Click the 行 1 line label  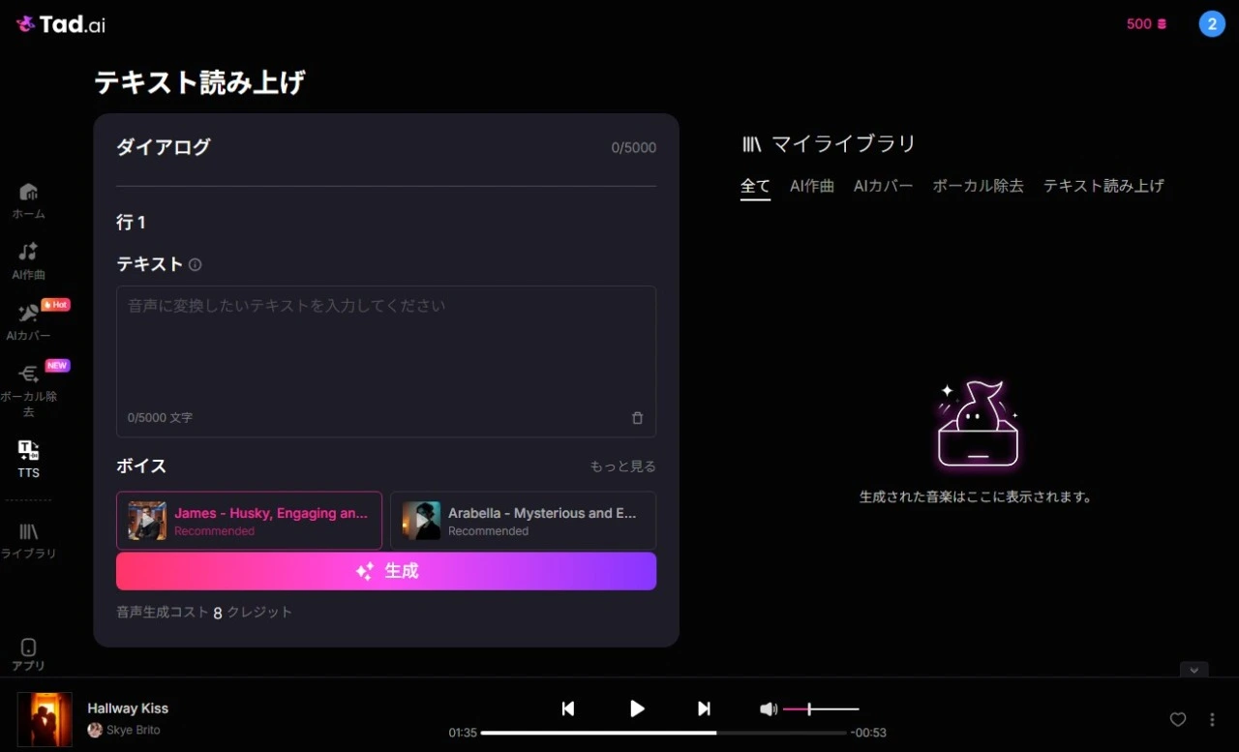(x=131, y=223)
